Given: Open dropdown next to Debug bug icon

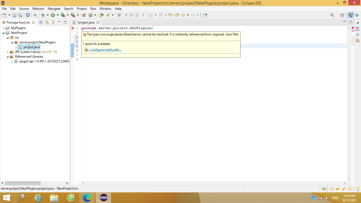Looking at the screenshot, I should point(48,15).
